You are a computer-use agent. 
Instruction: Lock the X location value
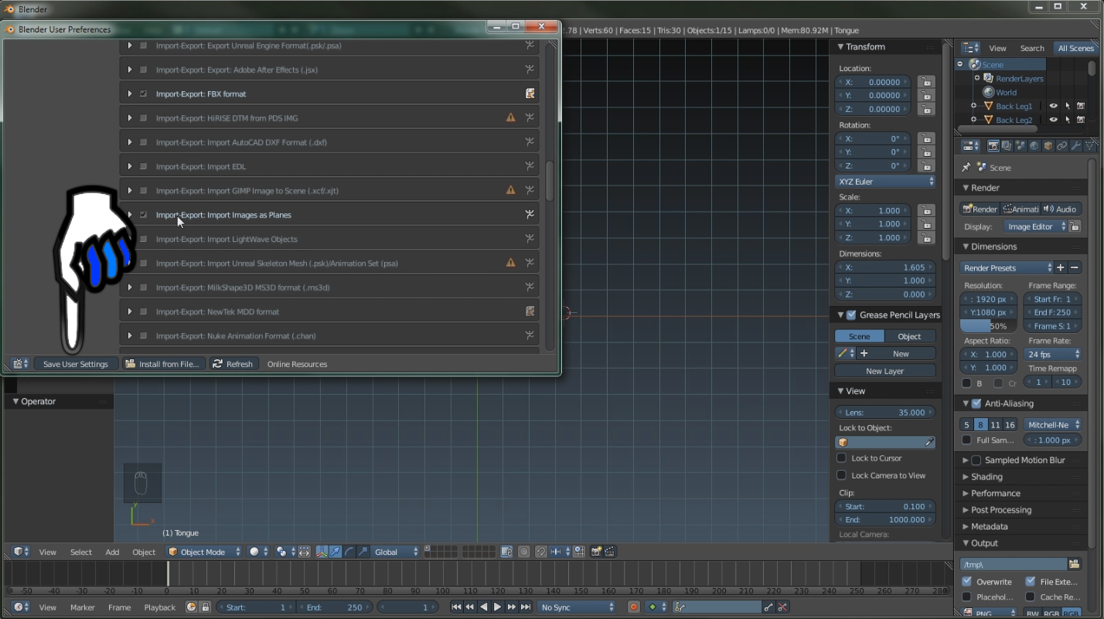click(x=925, y=82)
